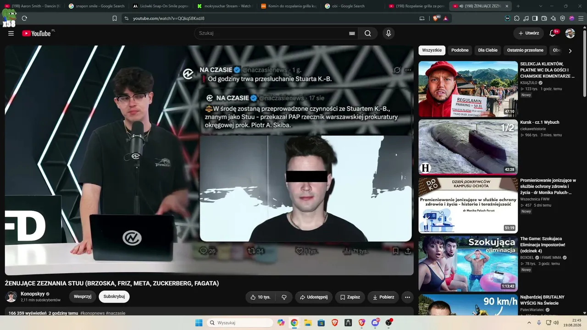Open the KSIĄŻULO video thumbnail
This screenshot has width=587, height=330.
click(x=468, y=89)
